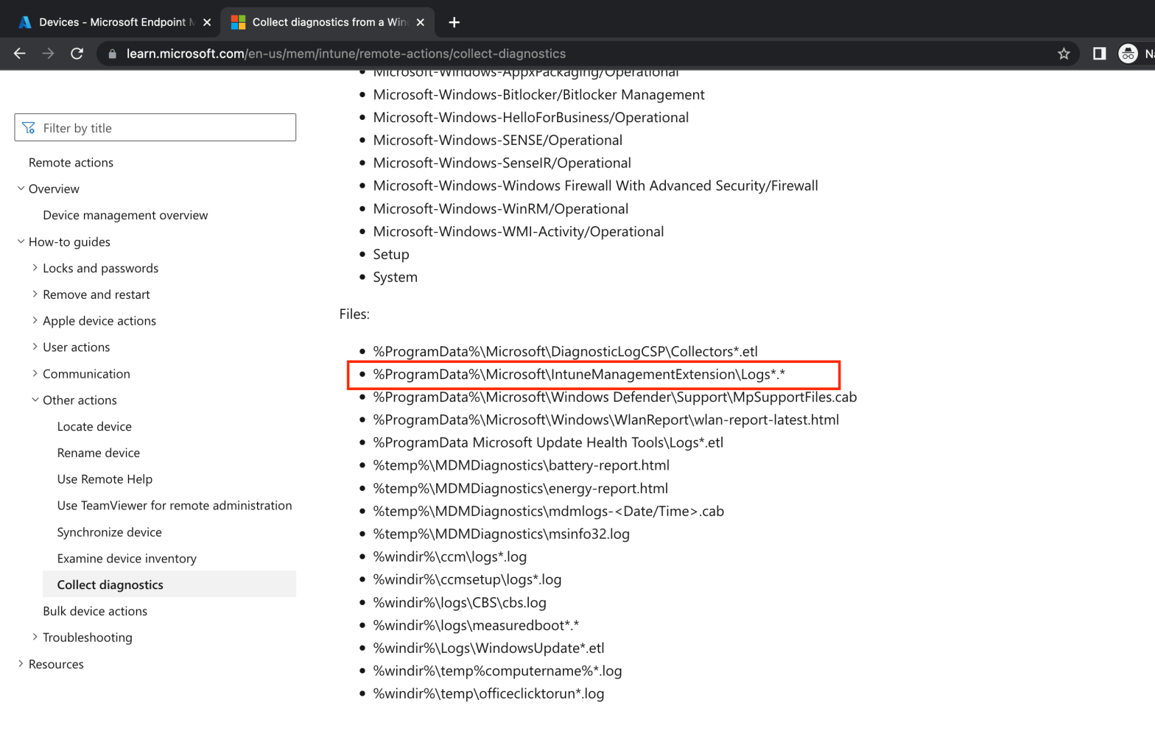
Task: Switch to Devices - Microsoft Endpoint tab
Action: (x=110, y=22)
